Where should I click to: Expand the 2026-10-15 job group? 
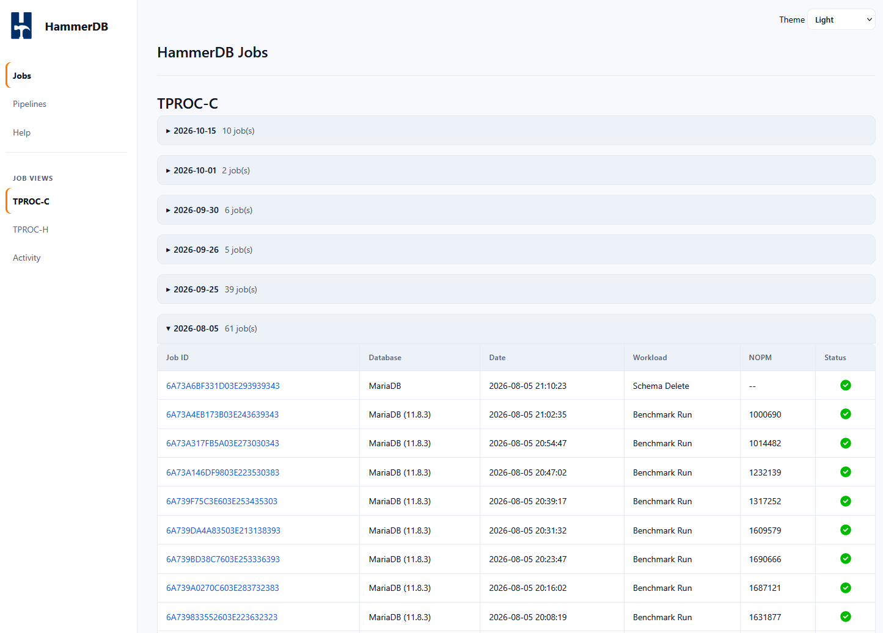516,131
